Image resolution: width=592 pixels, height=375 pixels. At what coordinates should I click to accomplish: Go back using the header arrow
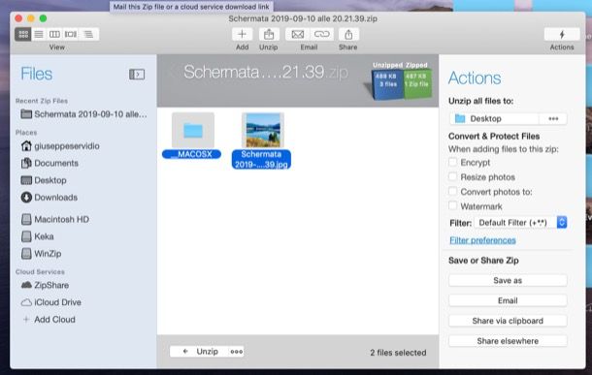(x=171, y=72)
